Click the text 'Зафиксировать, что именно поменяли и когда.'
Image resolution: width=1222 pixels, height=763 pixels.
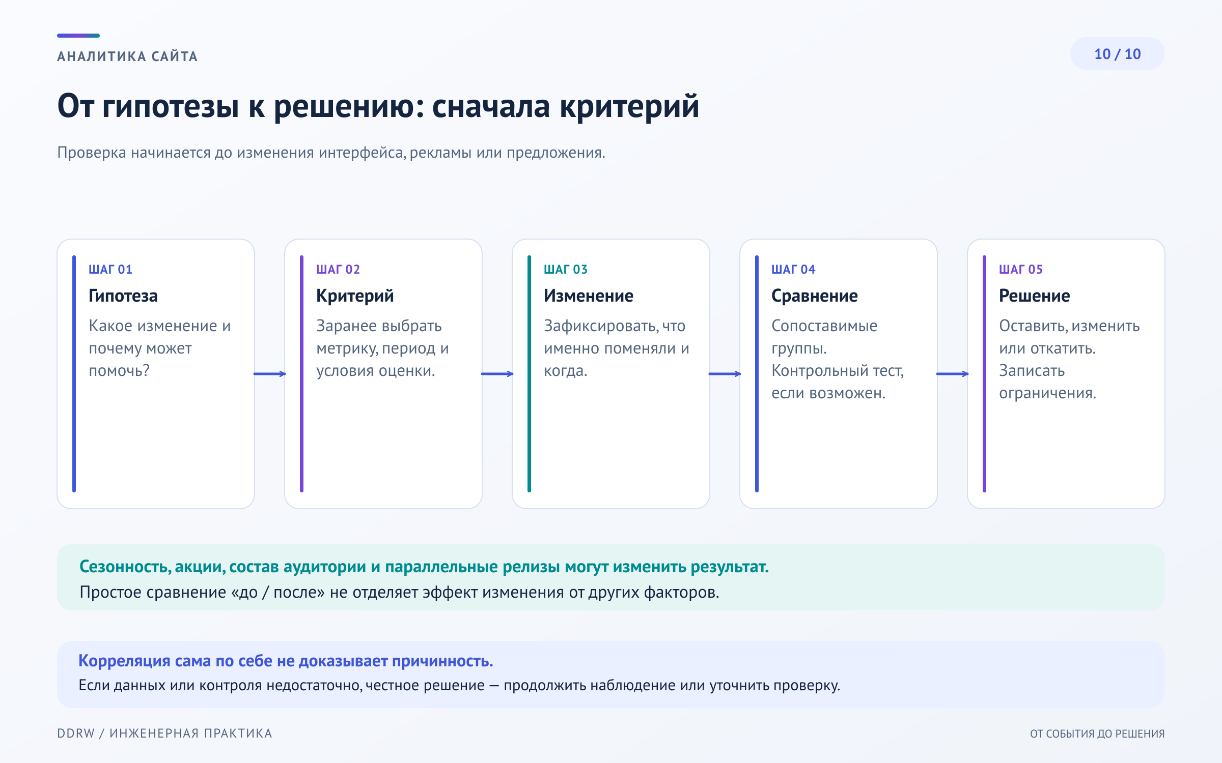pos(617,348)
